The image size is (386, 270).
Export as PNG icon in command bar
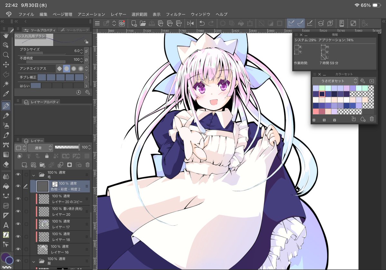click(x=170, y=24)
